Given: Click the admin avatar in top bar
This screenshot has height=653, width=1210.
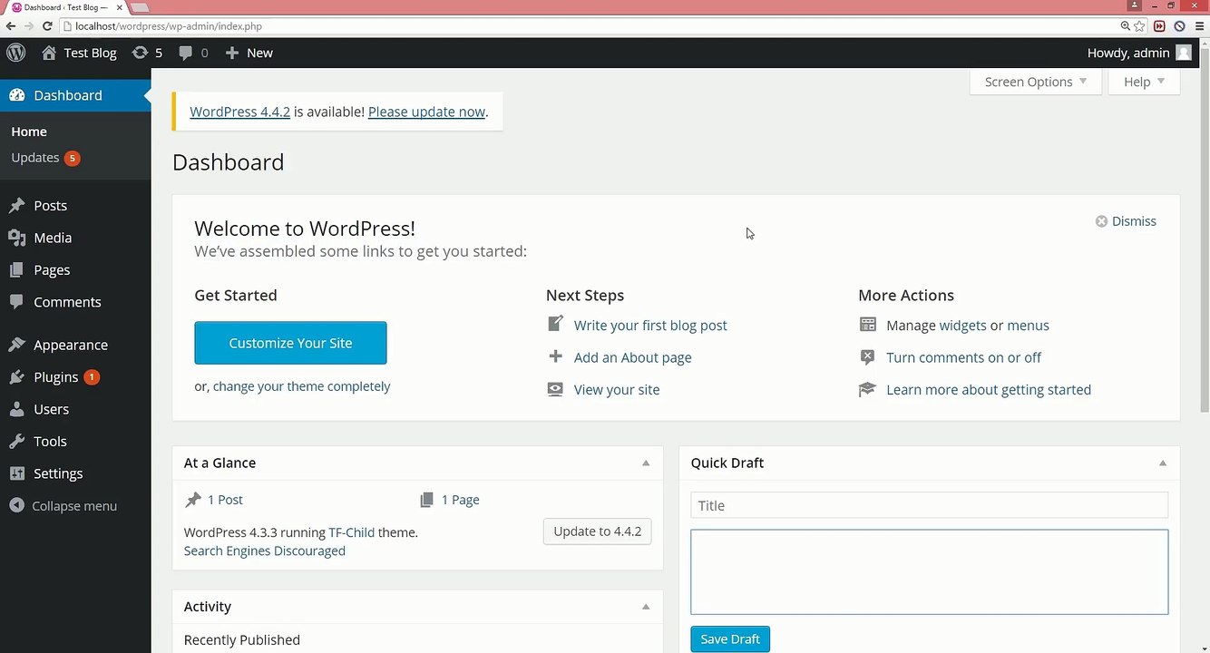Looking at the screenshot, I should click(x=1184, y=53).
